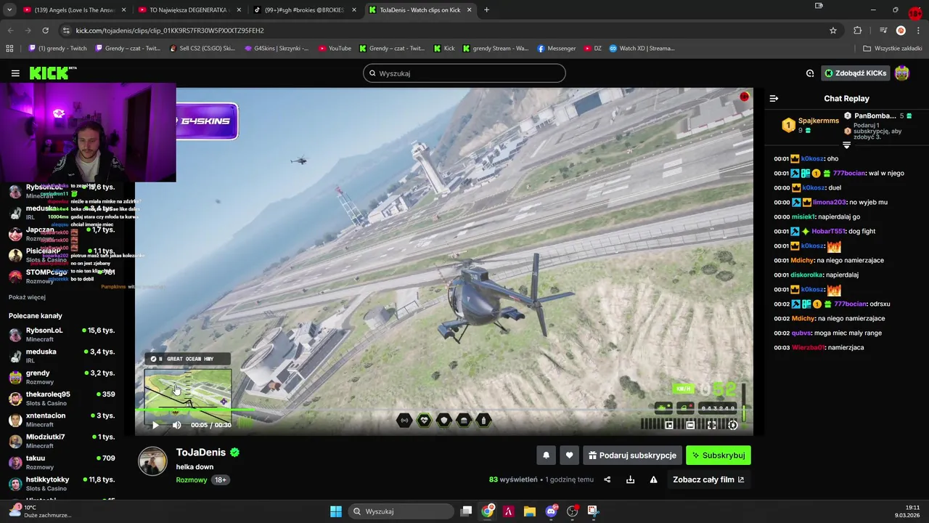Share the clip
The height and width of the screenshot is (523, 929).
(607, 479)
